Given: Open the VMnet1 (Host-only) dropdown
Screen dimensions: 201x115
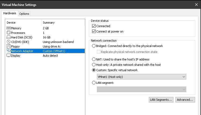Looking at the screenshot, I should click(141, 77).
